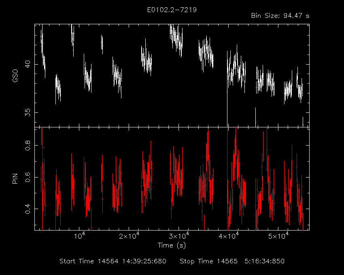Click PIN y-axis tick value 0.6
344x275 pixels.
click(x=28, y=177)
